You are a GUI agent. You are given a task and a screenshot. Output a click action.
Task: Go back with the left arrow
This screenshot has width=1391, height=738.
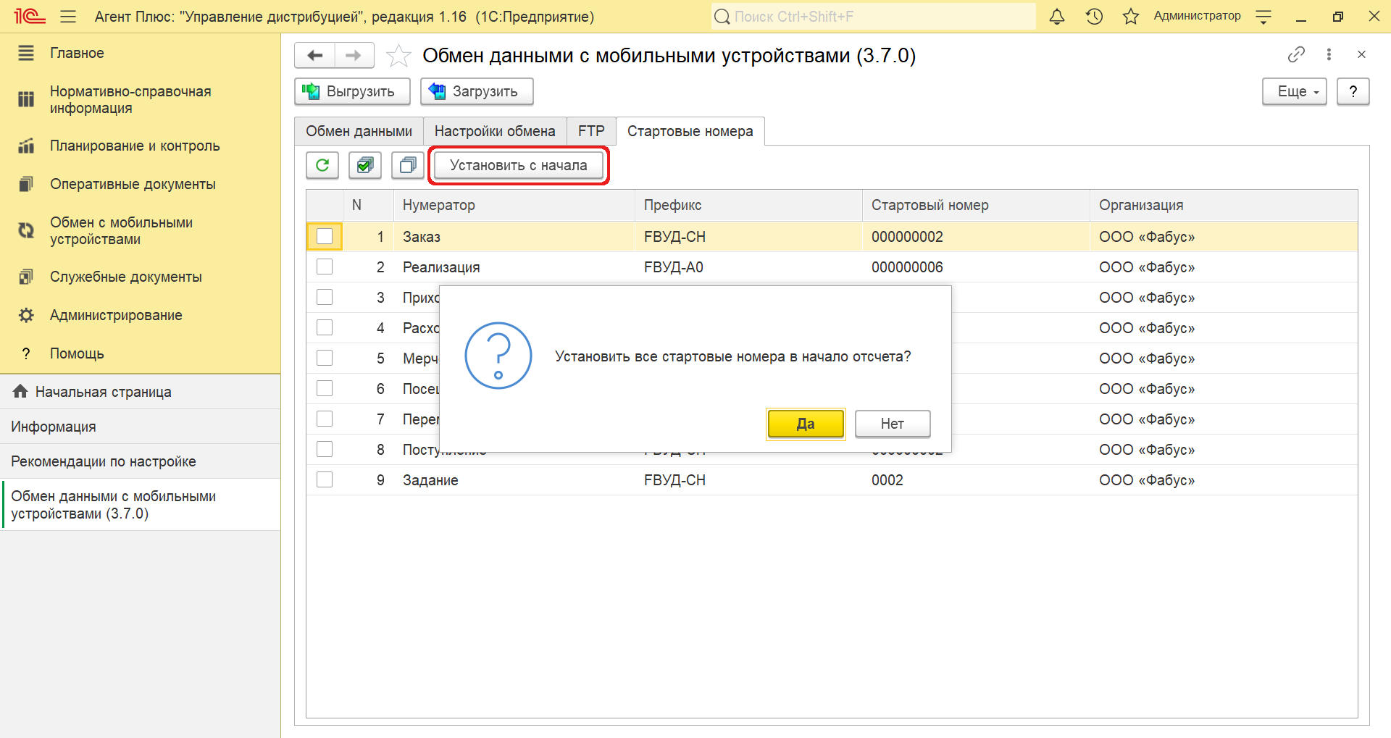click(315, 56)
